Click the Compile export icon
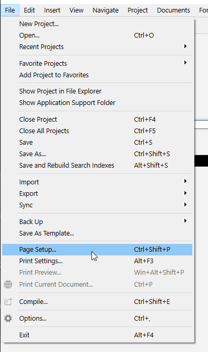208x352 pixels. [8, 301]
